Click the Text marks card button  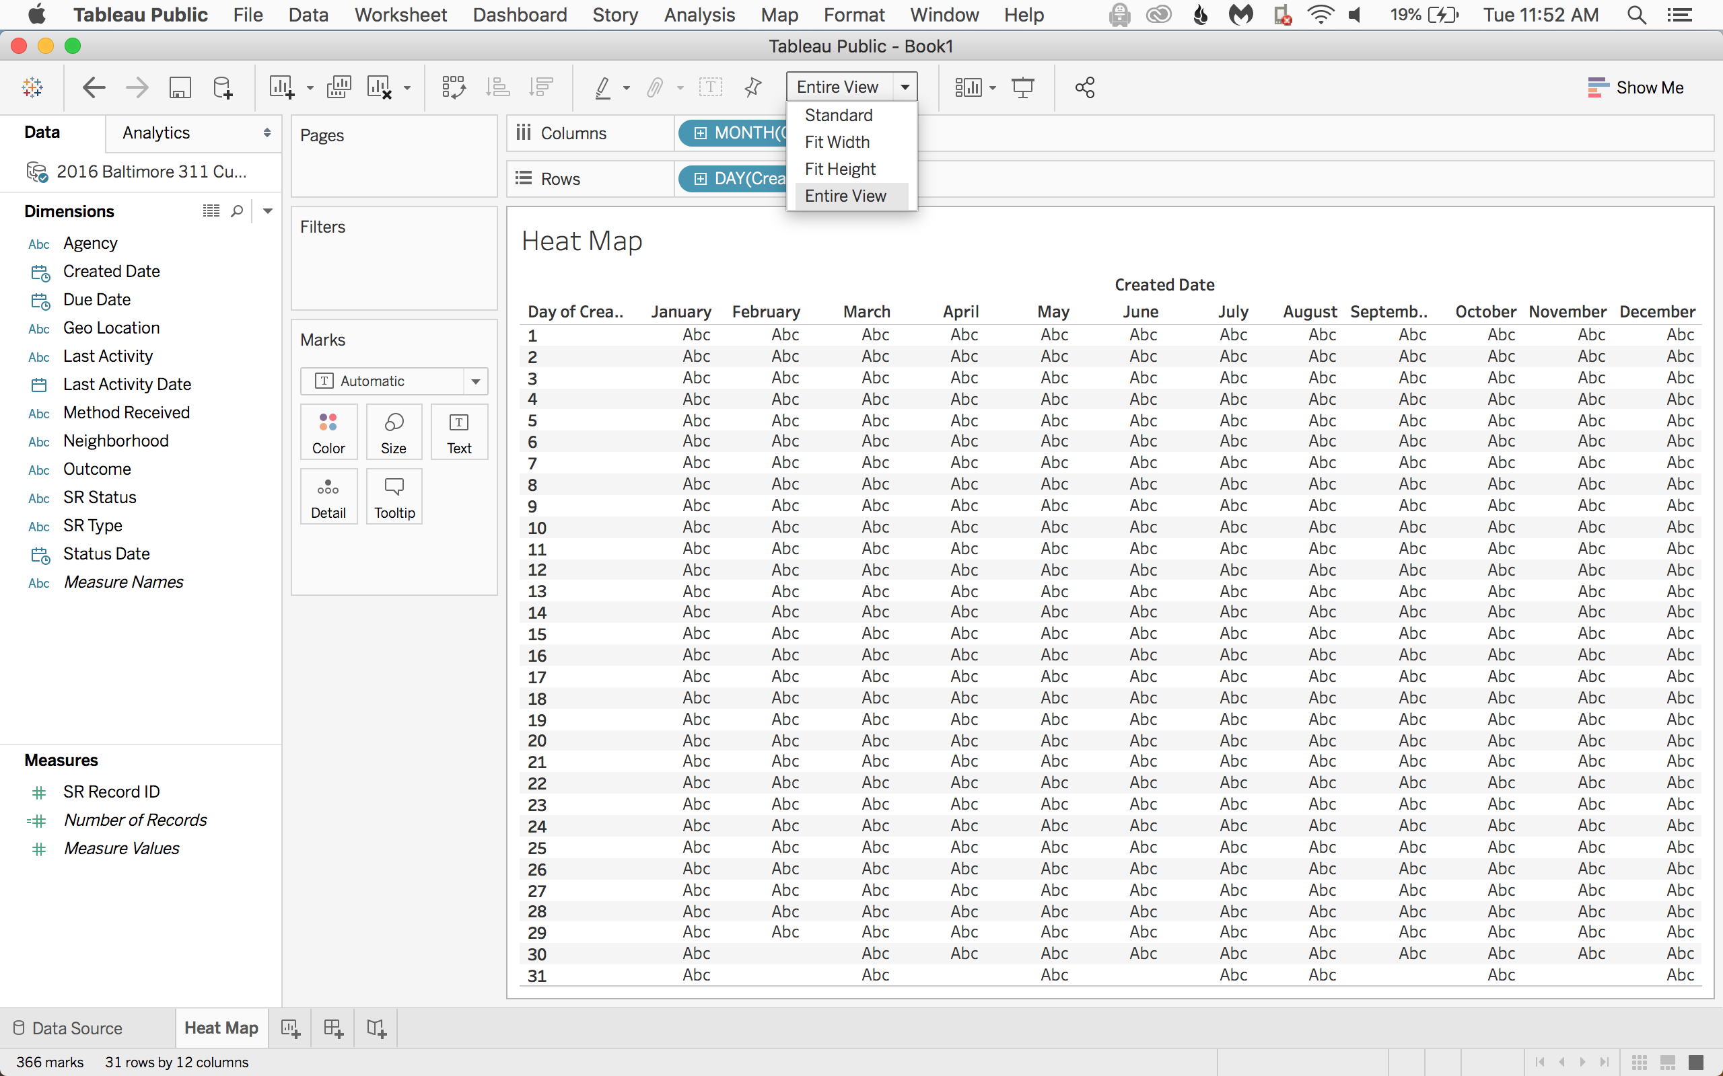[x=459, y=432]
